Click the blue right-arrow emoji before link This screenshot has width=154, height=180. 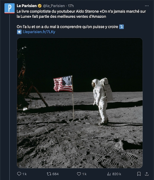(19, 32)
